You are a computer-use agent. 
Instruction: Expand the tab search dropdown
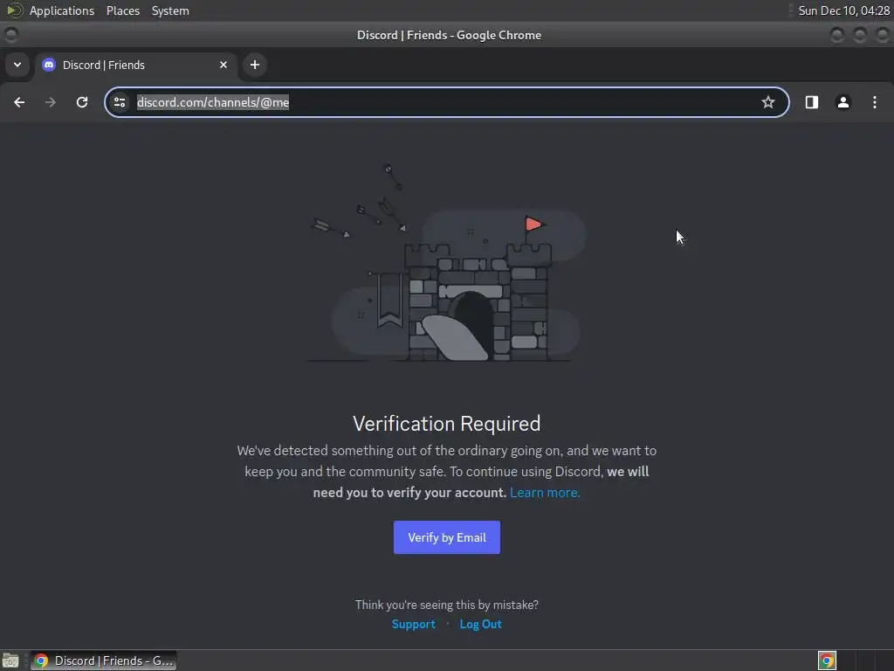(17, 65)
